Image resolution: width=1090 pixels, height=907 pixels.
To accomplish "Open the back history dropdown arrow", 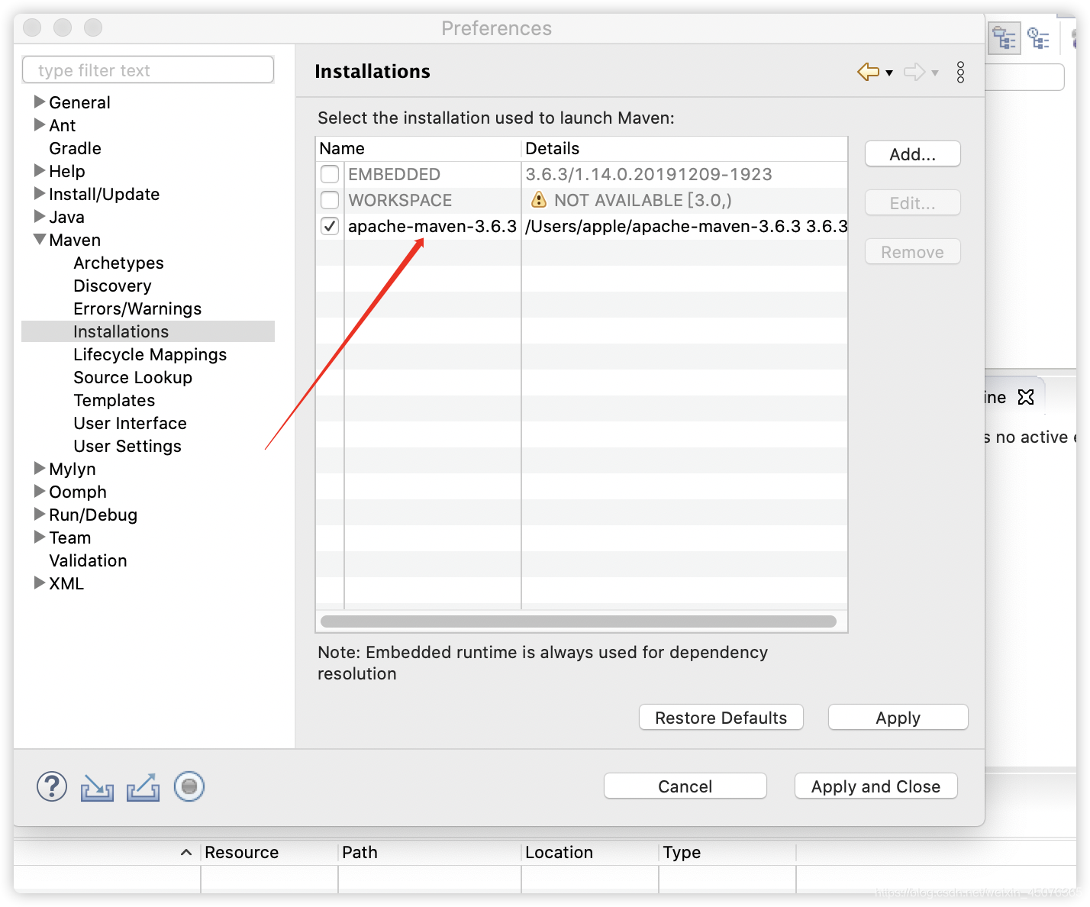I will 889,73.
